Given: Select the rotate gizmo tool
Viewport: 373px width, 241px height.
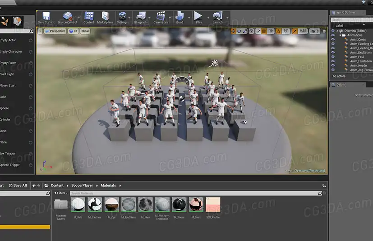Looking at the screenshot, I should click(239, 31).
